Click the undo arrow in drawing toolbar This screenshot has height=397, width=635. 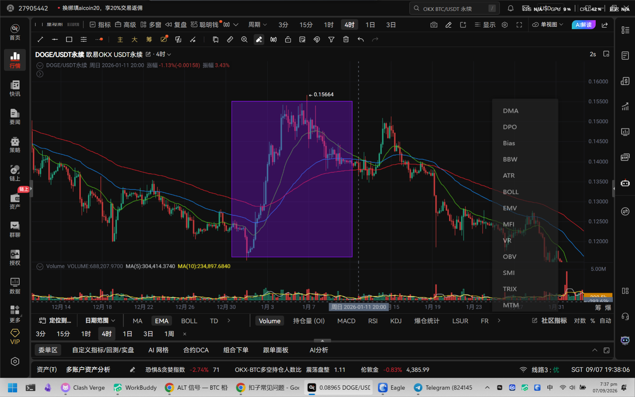click(x=361, y=40)
